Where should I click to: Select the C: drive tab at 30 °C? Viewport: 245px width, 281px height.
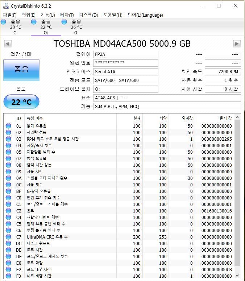click(15, 27)
